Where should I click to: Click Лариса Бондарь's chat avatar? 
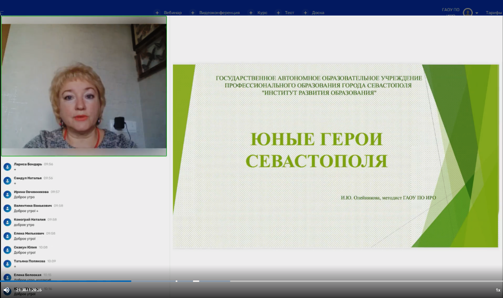coord(8,167)
